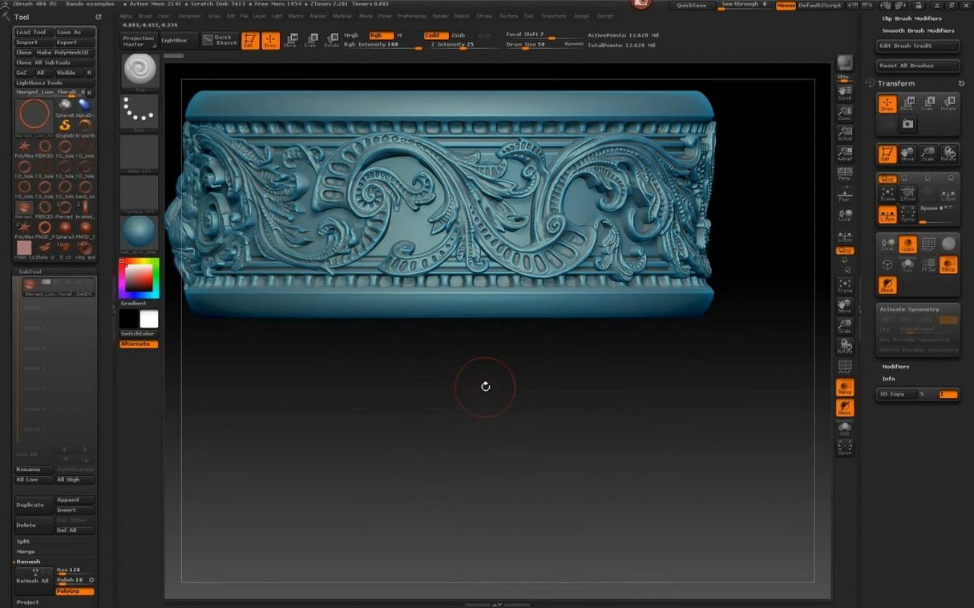This screenshot has width=974, height=608.
Task: Open the Material menu
Action: (342, 16)
